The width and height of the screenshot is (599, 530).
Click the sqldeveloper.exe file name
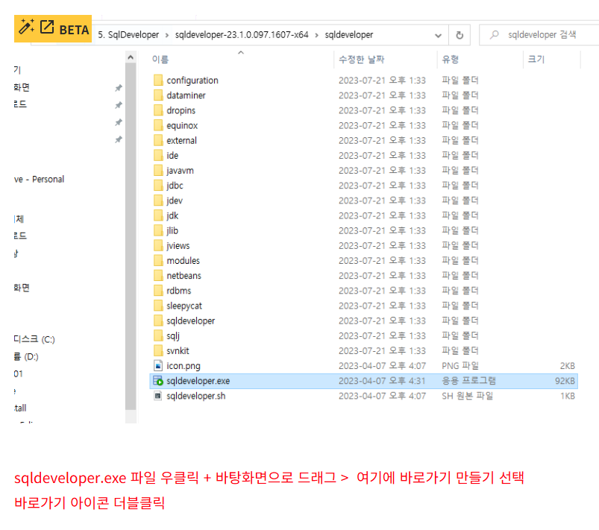[198, 381]
